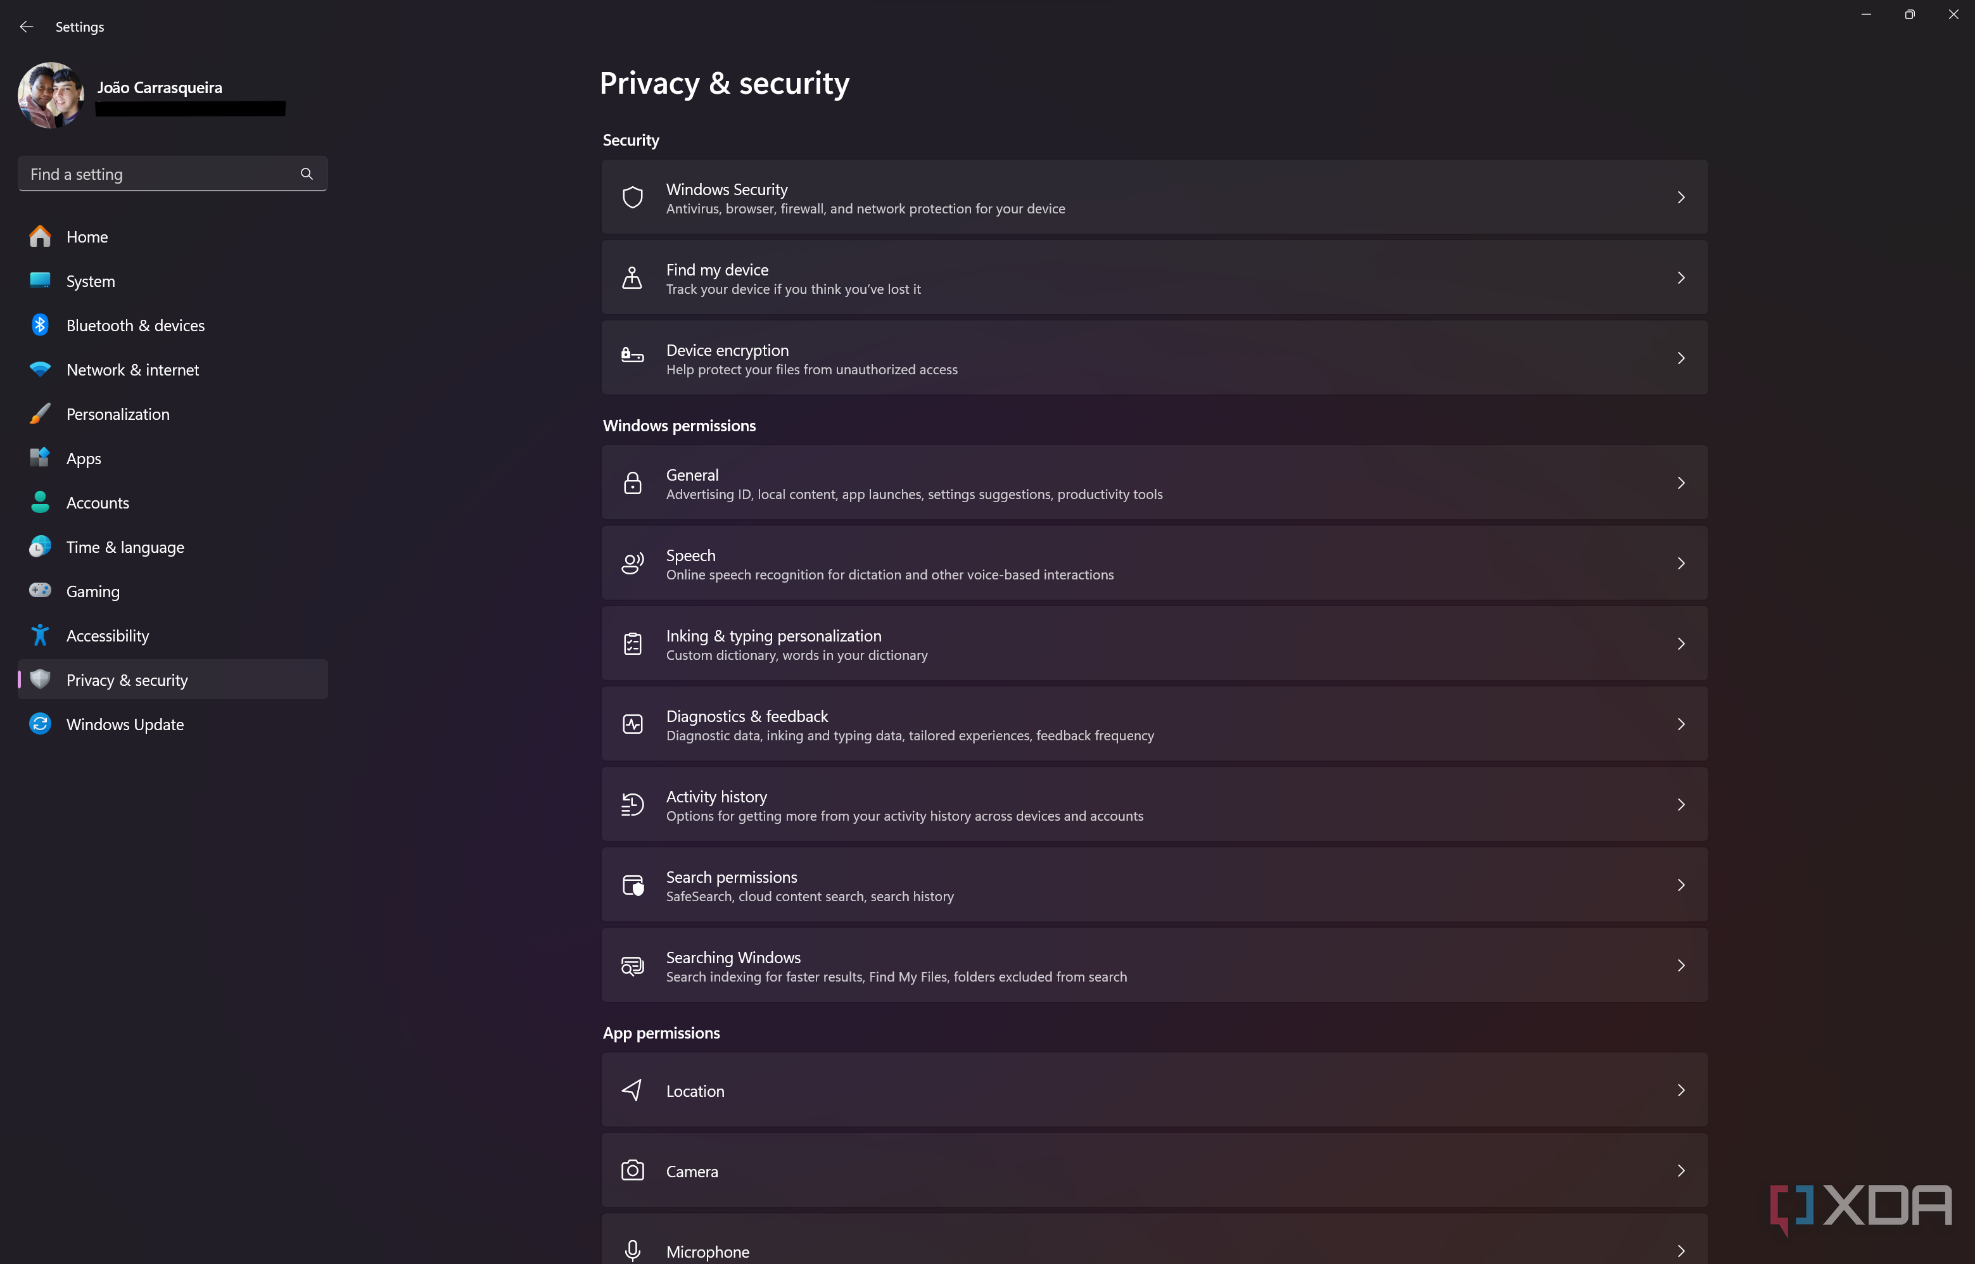
Task: Click the Speech recognition icon
Action: point(632,563)
